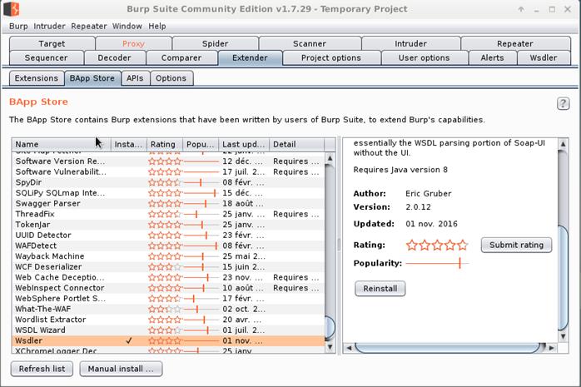Switch to the Extensions sub-tab
The image size is (581, 387).
[37, 77]
